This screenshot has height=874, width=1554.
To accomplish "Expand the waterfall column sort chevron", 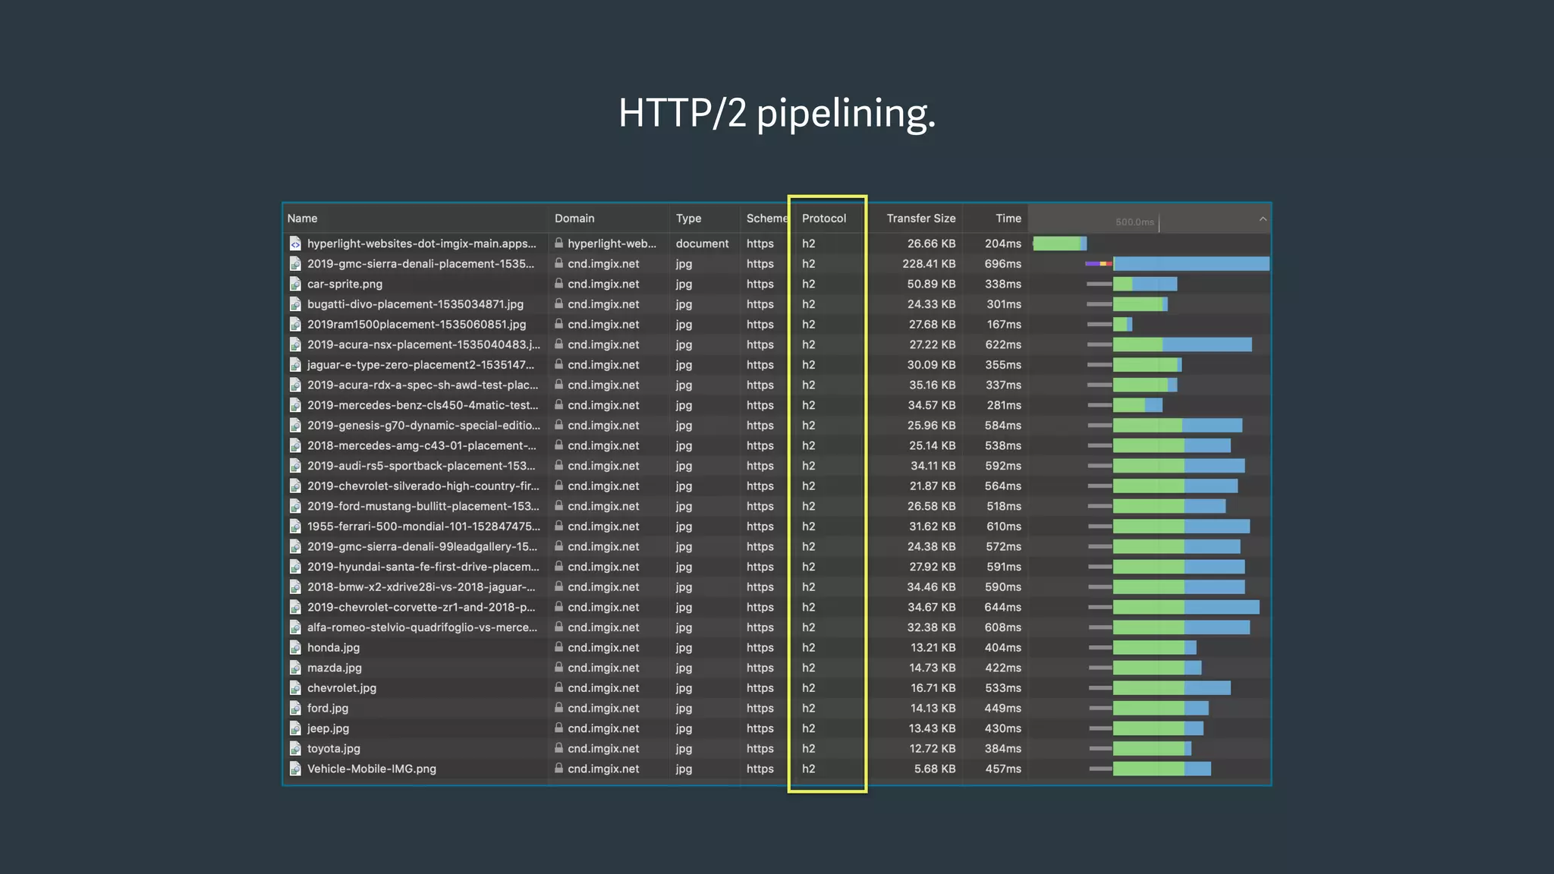I will 1263,218.
